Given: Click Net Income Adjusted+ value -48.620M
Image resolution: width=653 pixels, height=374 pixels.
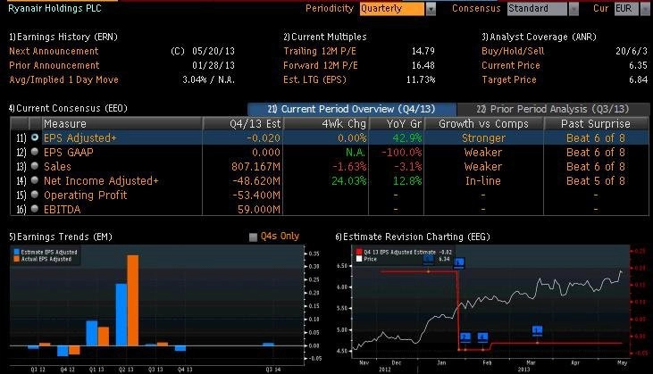Looking at the screenshot, I should 256,181.
